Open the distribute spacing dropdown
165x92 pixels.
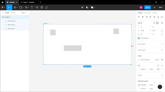point(162,17)
